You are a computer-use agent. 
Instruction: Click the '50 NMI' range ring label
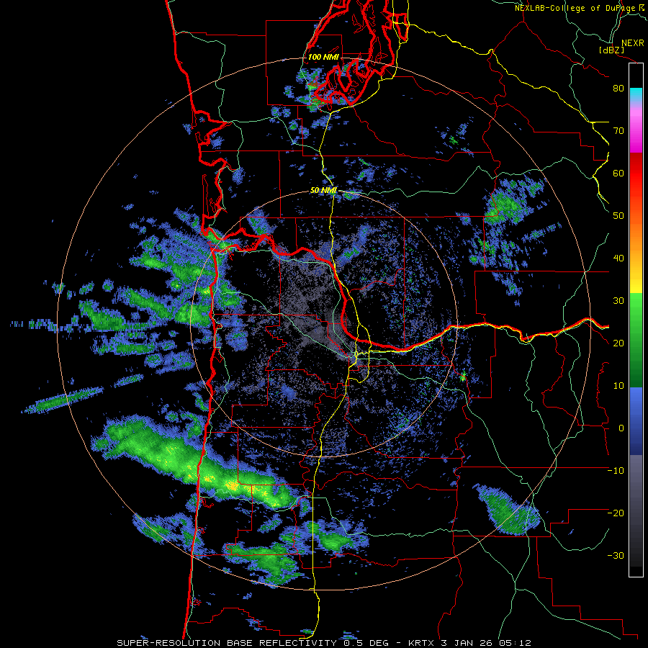click(323, 191)
